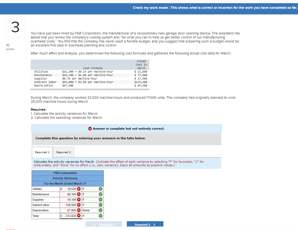Screen dimensions: 298x230
Task: Click the red X beside Supplies 16,100
Action: point(79,200)
